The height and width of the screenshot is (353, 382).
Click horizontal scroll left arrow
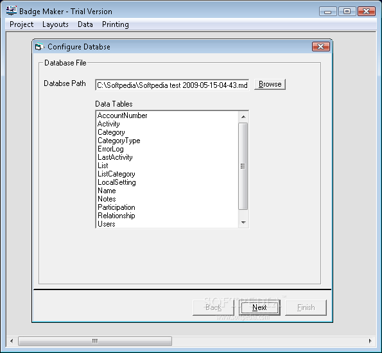click(x=12, y=341)
